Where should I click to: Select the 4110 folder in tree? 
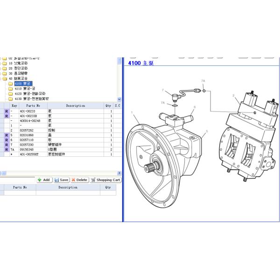tap(25, 89)
